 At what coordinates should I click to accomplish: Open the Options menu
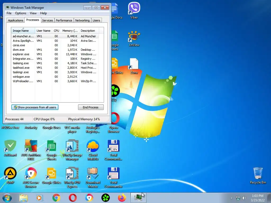click(x=21, y=13)
